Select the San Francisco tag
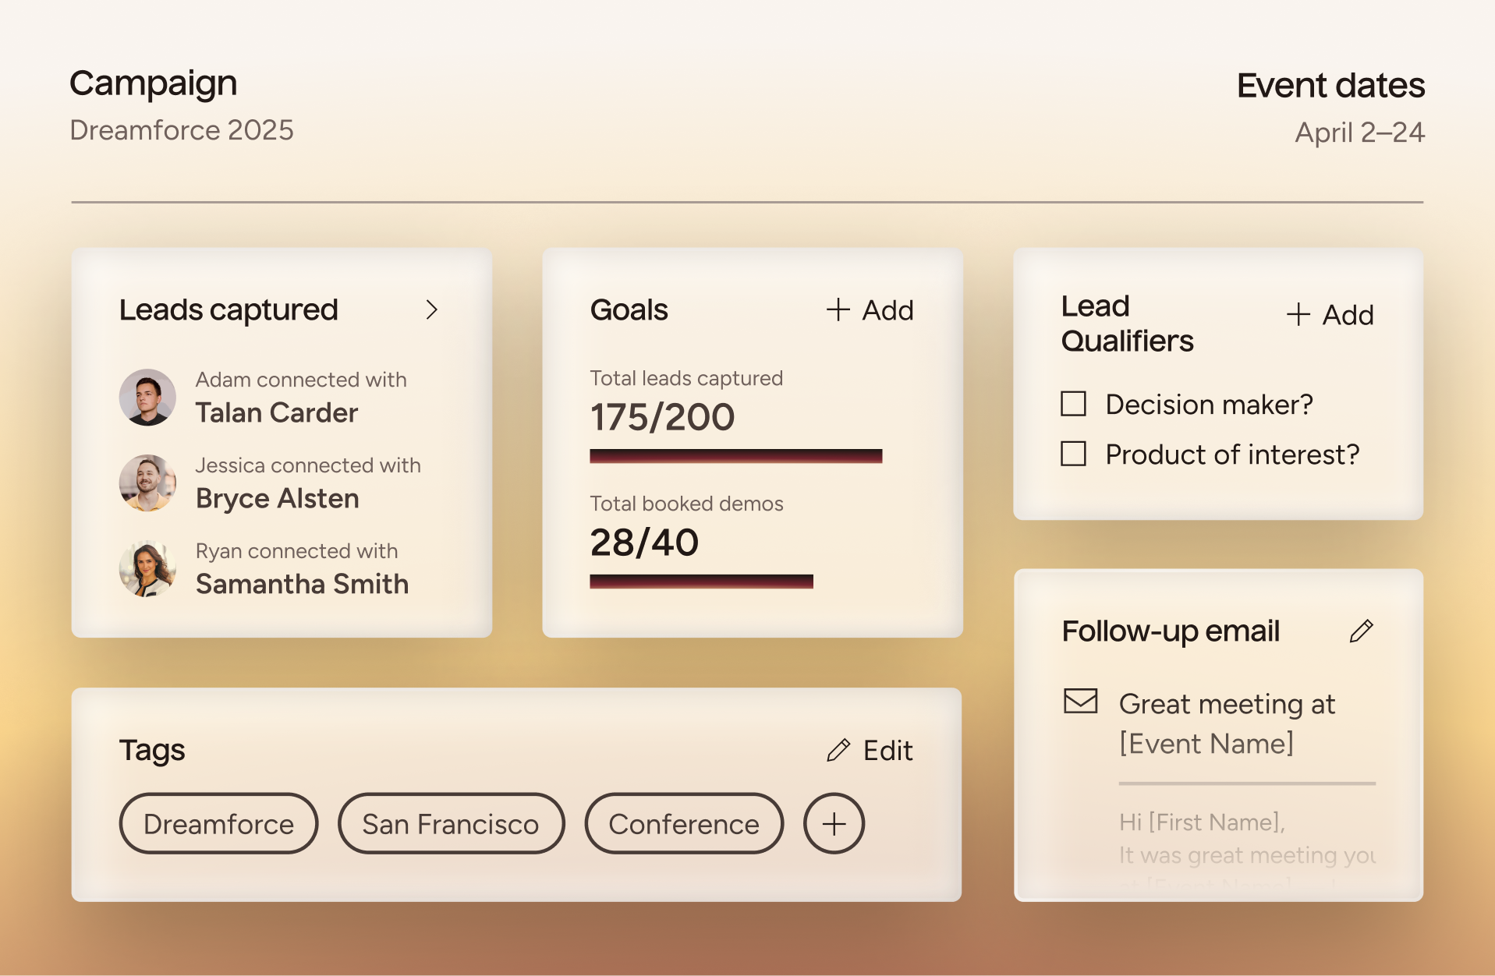The height and width of the screenshot is (976, 1495). pyautogui.click(x=451, y=824)
